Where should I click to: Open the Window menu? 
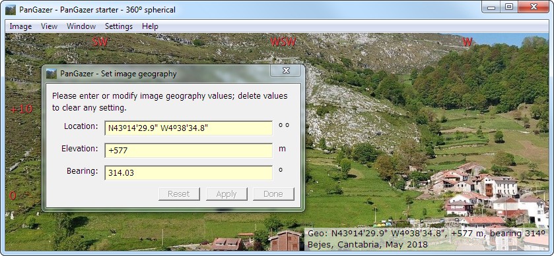(x=81, y=26)
